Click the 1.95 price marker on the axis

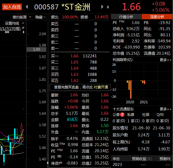coord(36,49)
